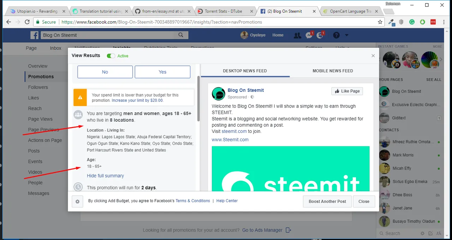Switch to the OpenCart Language browser tab

click(x=350, y=11)
